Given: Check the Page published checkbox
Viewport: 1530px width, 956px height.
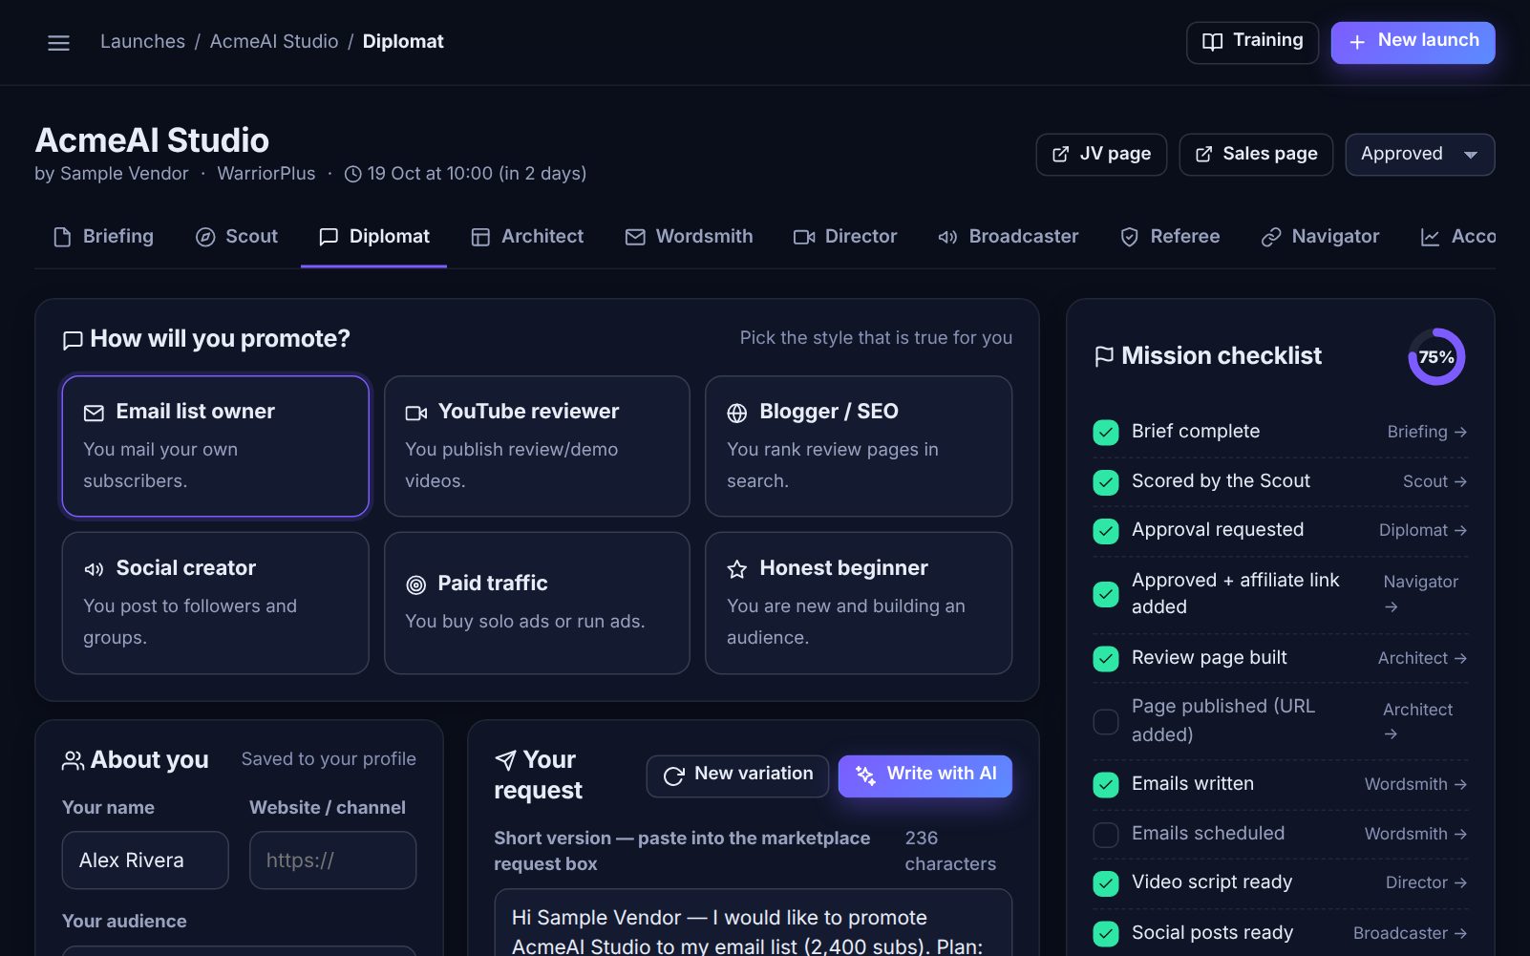Looking at the screenshot, I should [x=1106, y=721].
